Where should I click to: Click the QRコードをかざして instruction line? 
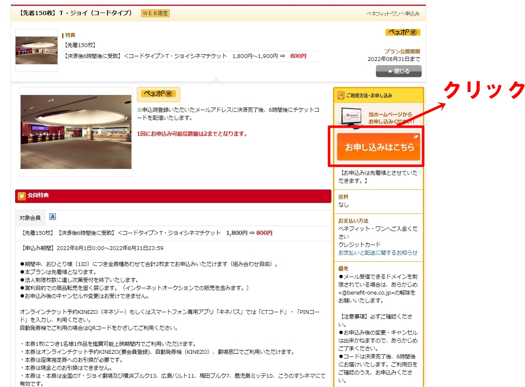tap(99, 328)
